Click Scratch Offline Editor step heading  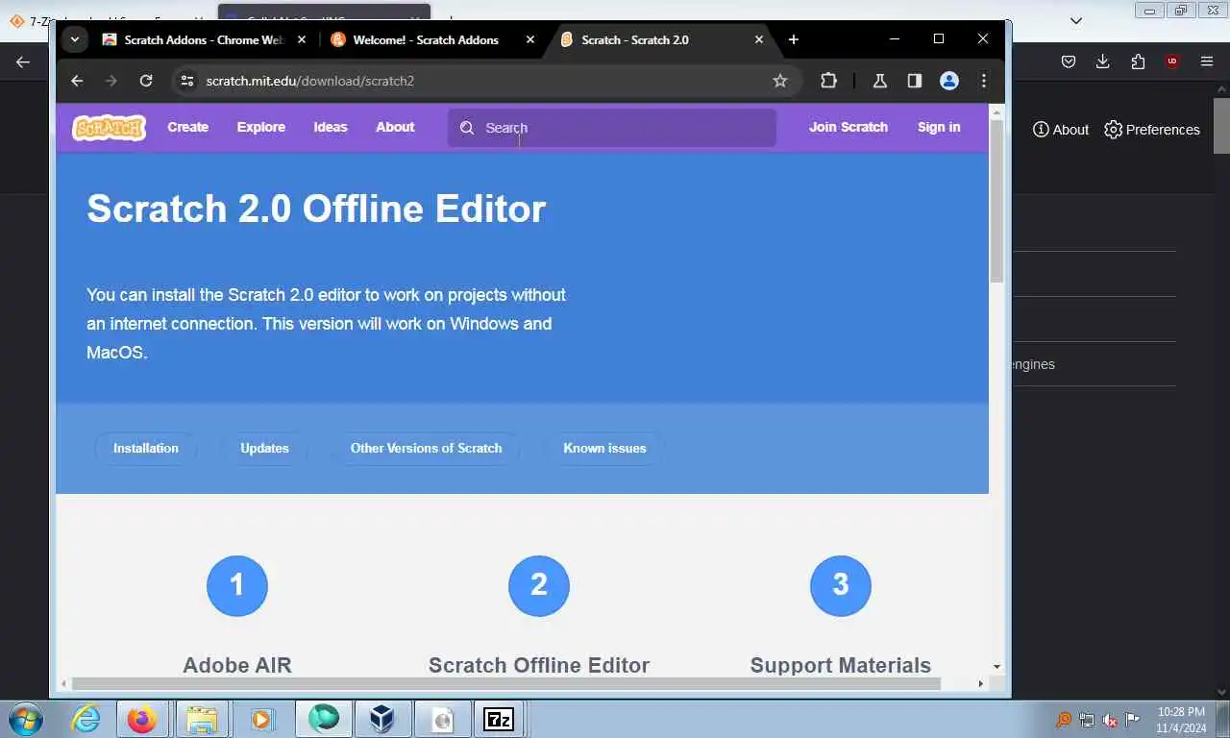tap(539, 665)
